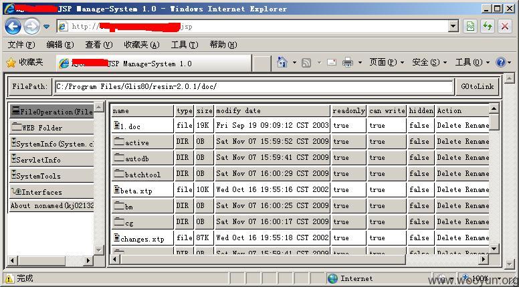The height and width of the screenshot is (287, 519).
Task: Click the 'name' column header
Action: (x=142, y=111)
